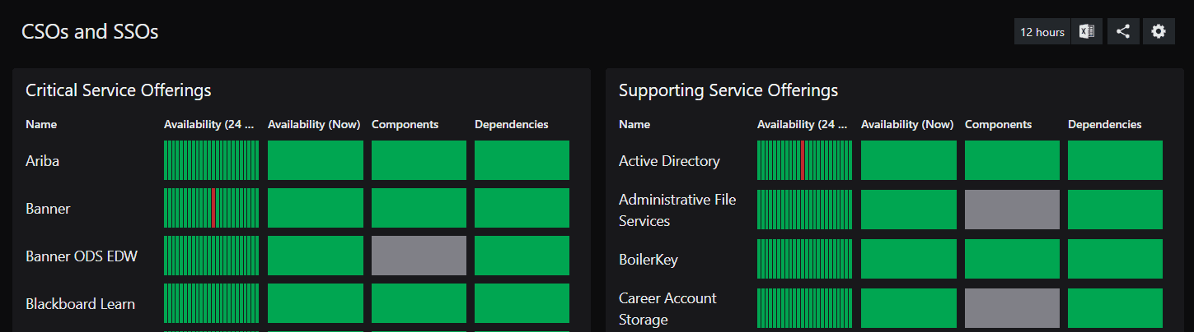Click Name header in Supporting Service Offerings
This screenshot has height=332, width=1194.
[x=634, y=125]
